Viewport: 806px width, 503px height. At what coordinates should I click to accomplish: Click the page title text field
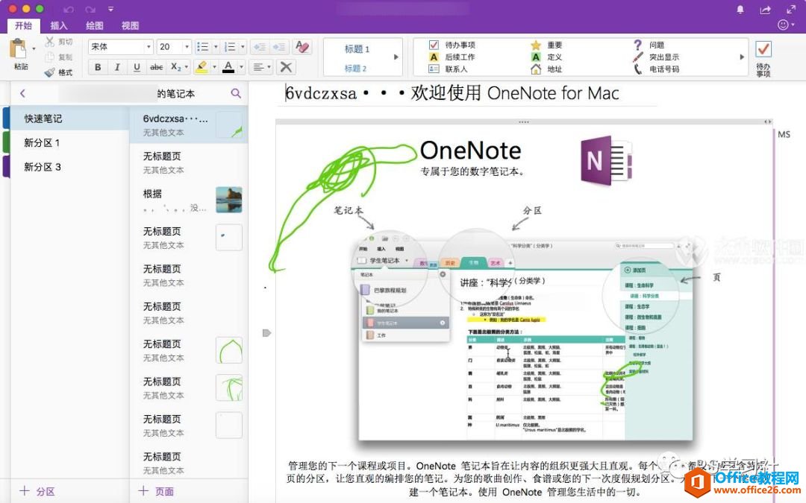pos(466,93)
